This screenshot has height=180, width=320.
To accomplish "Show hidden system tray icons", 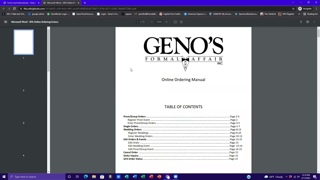I will point(286,177).
